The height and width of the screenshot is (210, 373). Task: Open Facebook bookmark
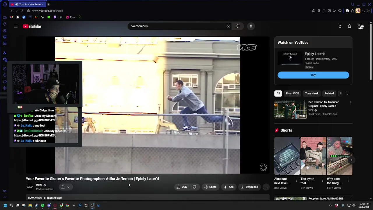pos(24,17)
